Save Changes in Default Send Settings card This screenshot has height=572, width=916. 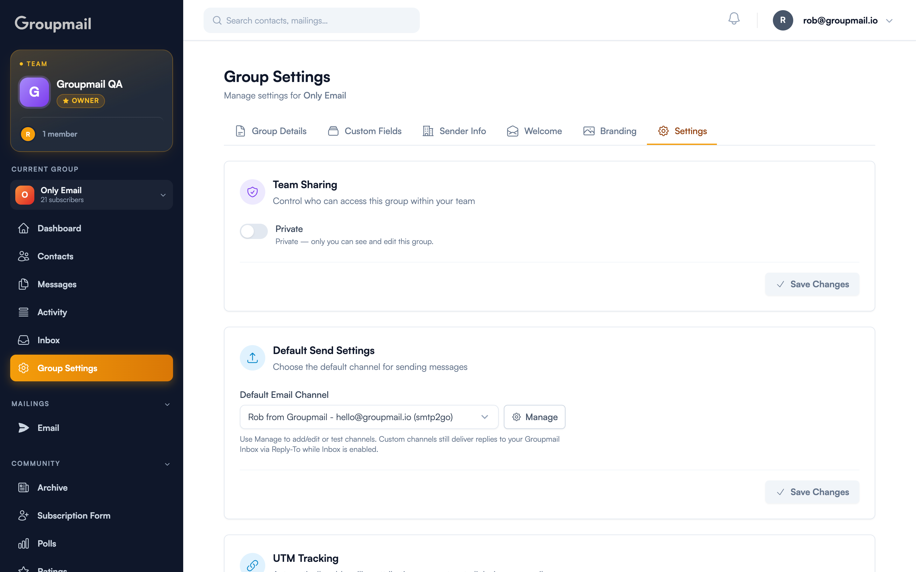tap(812, 492)
